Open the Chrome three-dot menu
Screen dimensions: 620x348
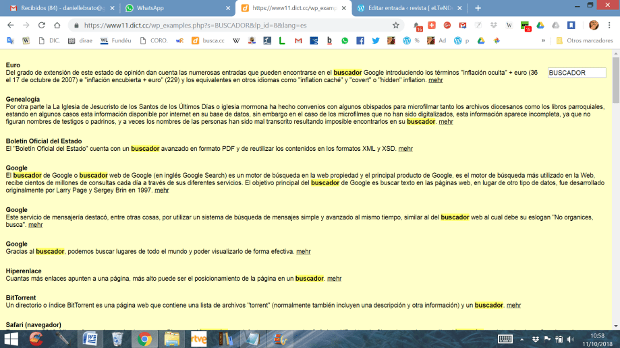(x=610, y=25)
